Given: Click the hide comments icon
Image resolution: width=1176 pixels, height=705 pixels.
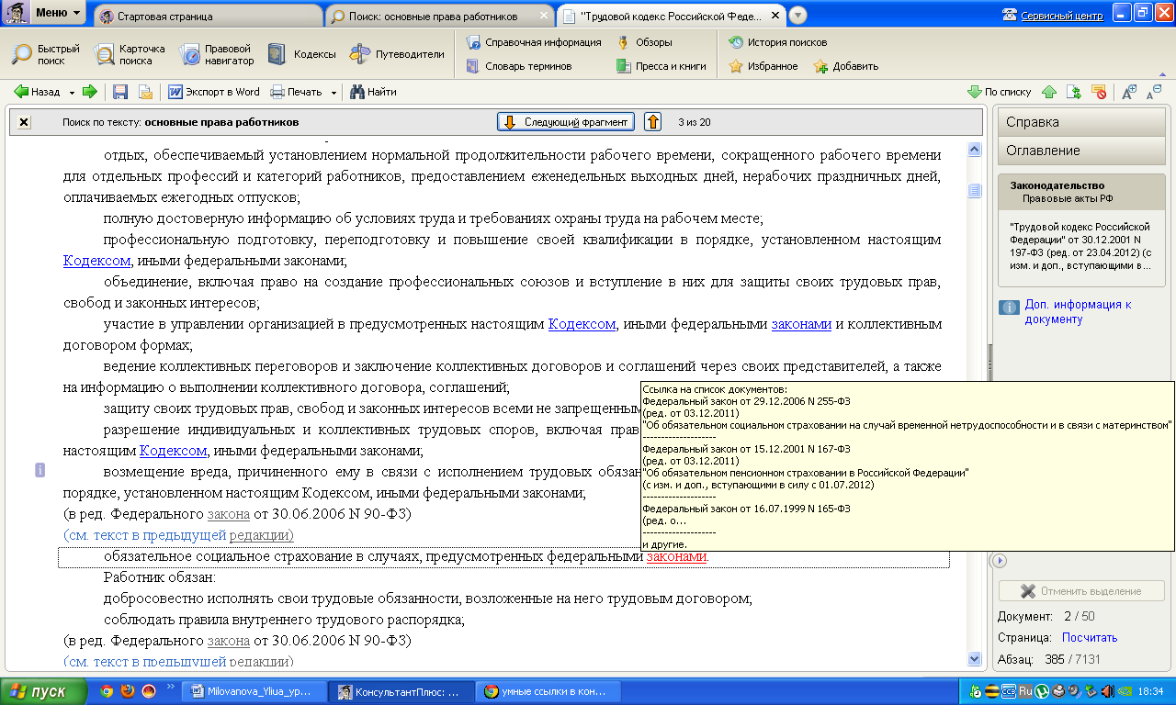Looking at the screenshot, I should tap(1099, 92).
